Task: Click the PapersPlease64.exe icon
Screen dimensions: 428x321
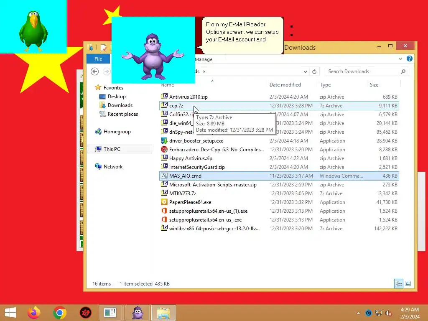Action: [x=164, y=202]
